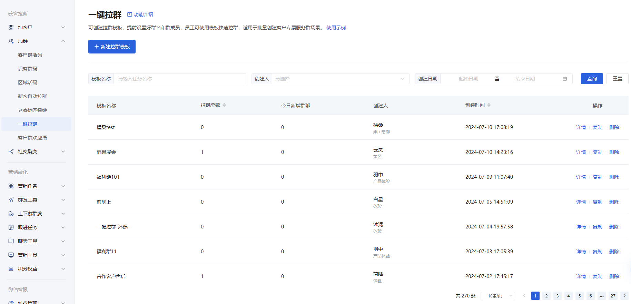This screenshot has height=304, width=631.
Task: Expand the 跟进任务 chevron
Action: point(63,227)
